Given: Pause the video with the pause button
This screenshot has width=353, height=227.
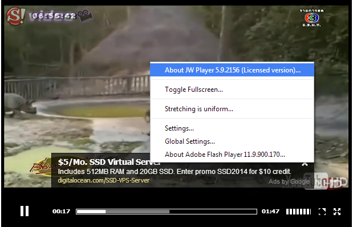Looking at the screenshot, I should [x=25, y=211].
